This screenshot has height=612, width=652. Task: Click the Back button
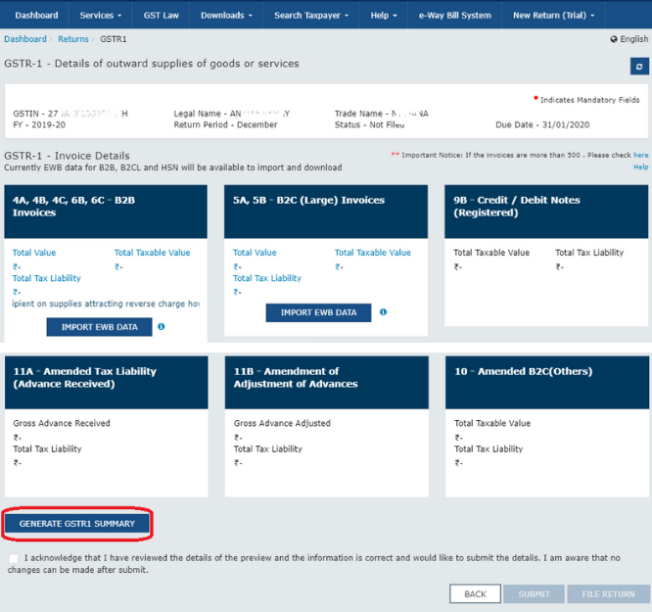[475, 594]
